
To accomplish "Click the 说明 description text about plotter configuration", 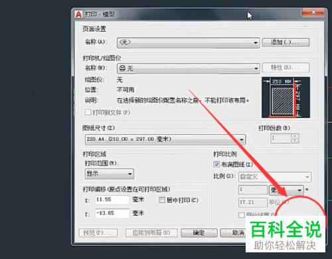I will click(x=183, y=100).
